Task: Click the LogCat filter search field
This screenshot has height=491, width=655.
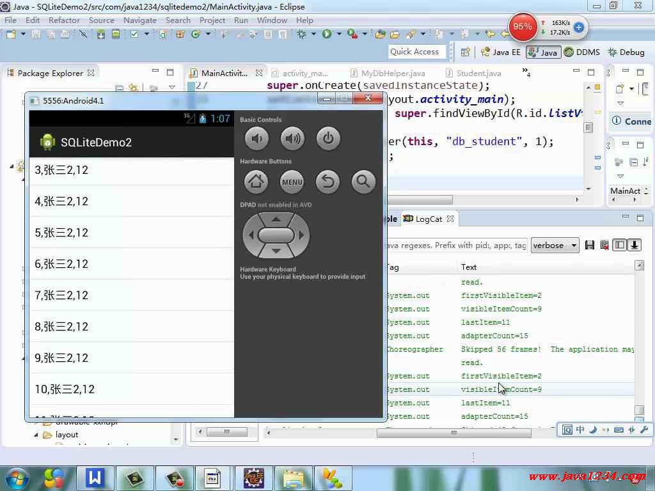Action: (457, 245)
